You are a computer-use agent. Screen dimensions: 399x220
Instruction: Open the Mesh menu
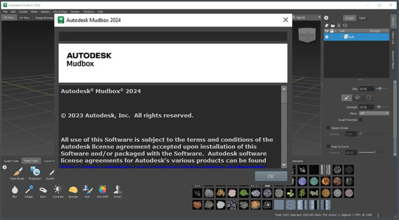point(34,11)
